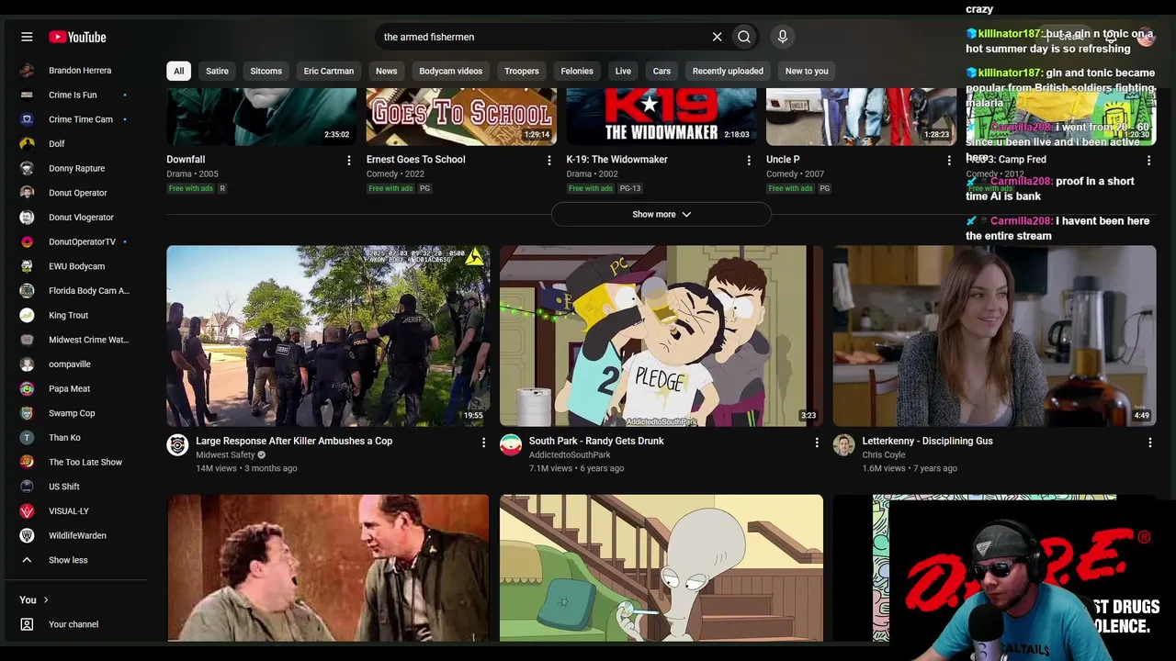1176x661 pixels.
Task: Filter results by Sitcoms chip
Action: [x=266, y=71]
